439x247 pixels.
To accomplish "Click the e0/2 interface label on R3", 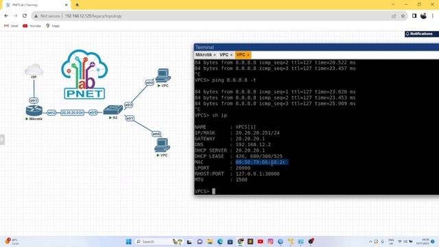I will coord(128,105).
